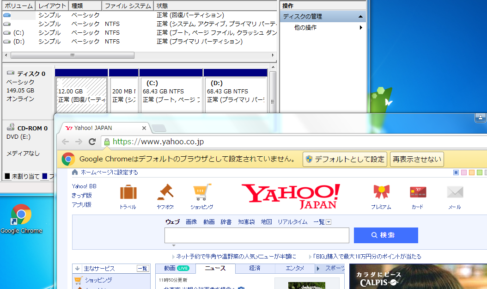Focus the Yahoo search input field
Screen dimensions: 487x289
click(x=257, y=235)
